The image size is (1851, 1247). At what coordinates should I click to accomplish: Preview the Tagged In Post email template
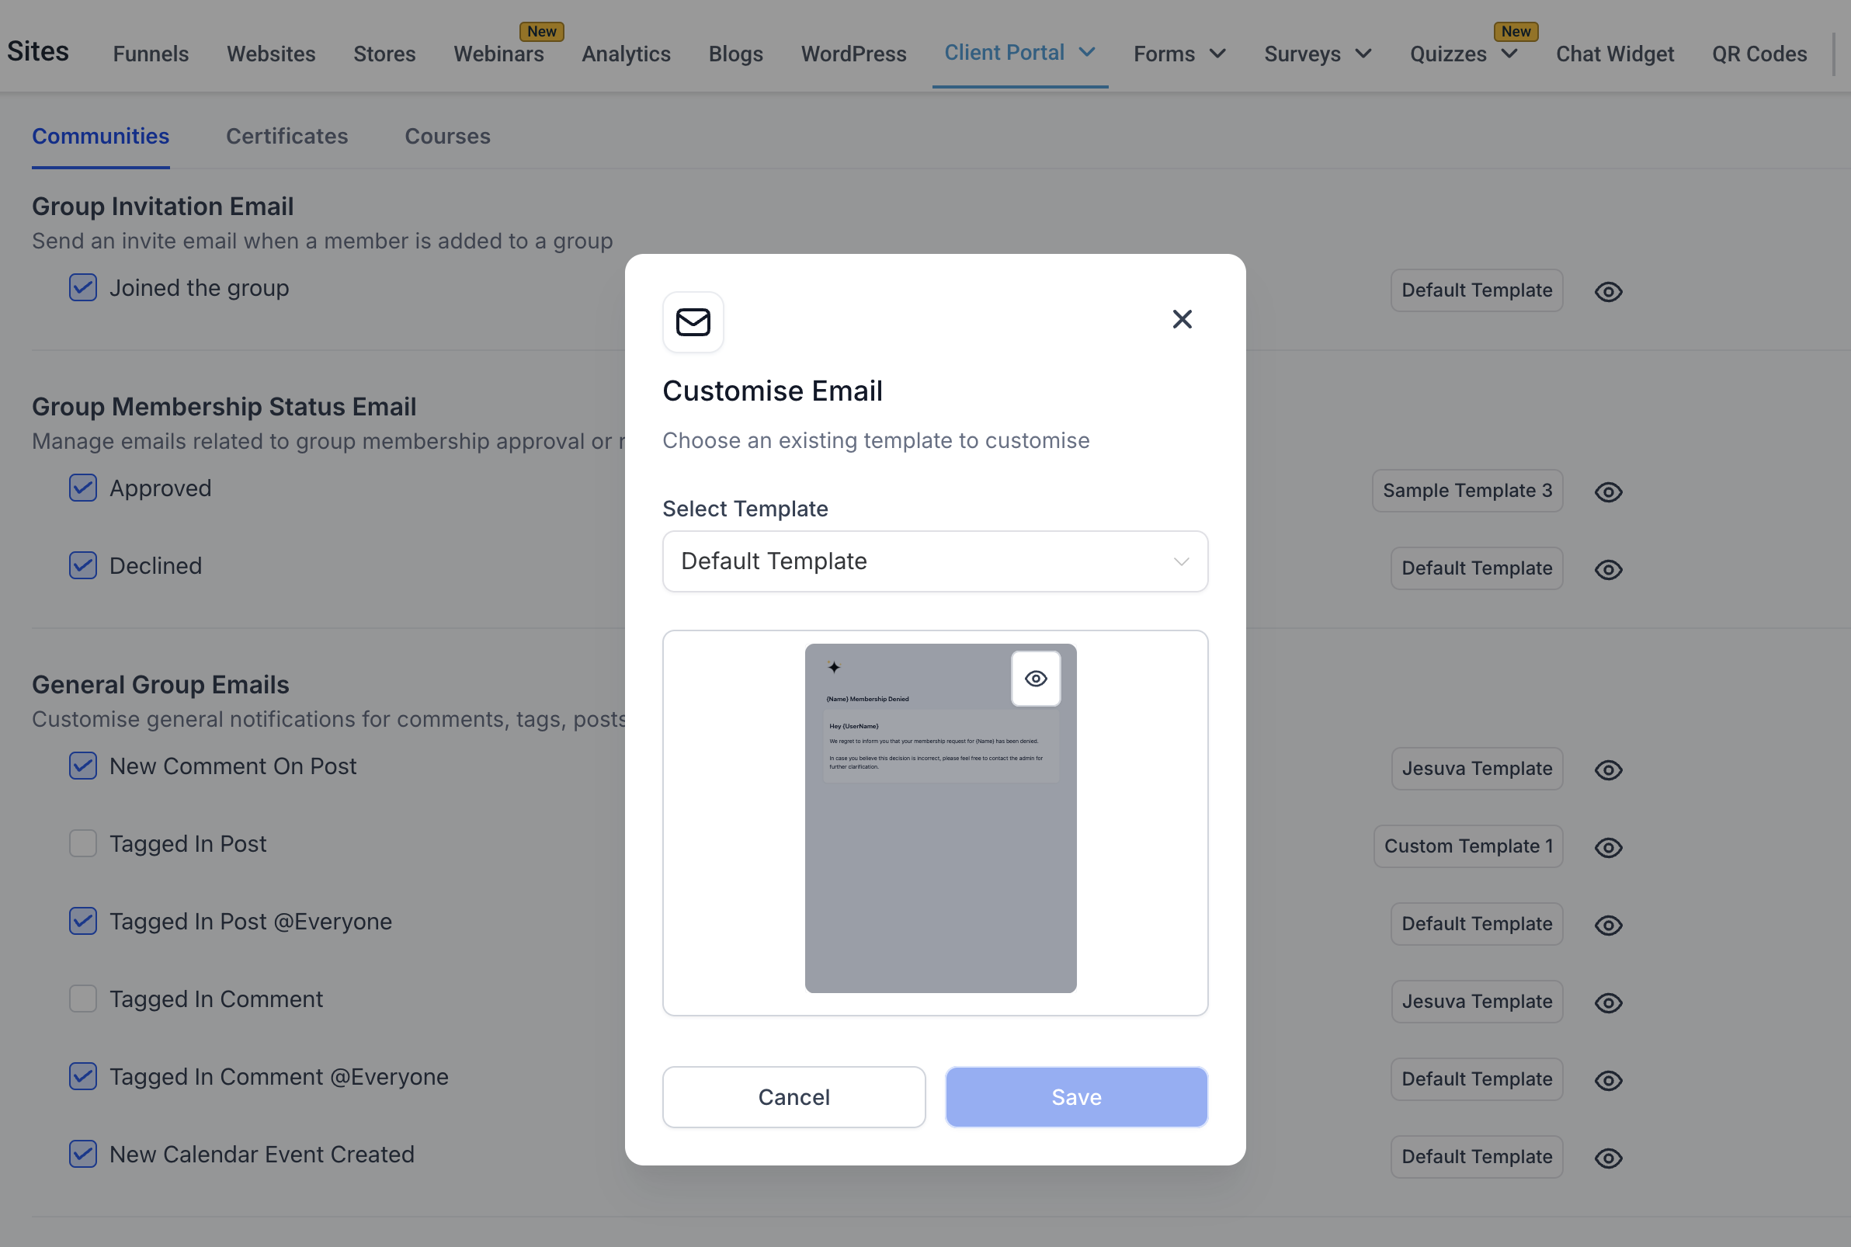(1608, 848)
